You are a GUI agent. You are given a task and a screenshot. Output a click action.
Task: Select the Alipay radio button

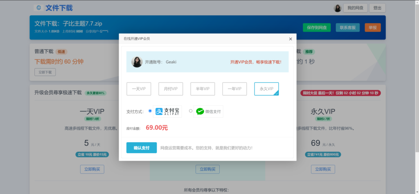pyautogui.click(x=150, y=111)
